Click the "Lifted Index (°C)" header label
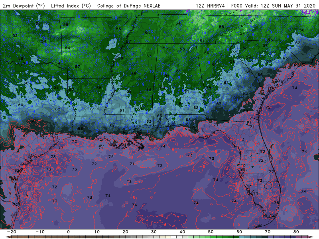 coord(71,6)
